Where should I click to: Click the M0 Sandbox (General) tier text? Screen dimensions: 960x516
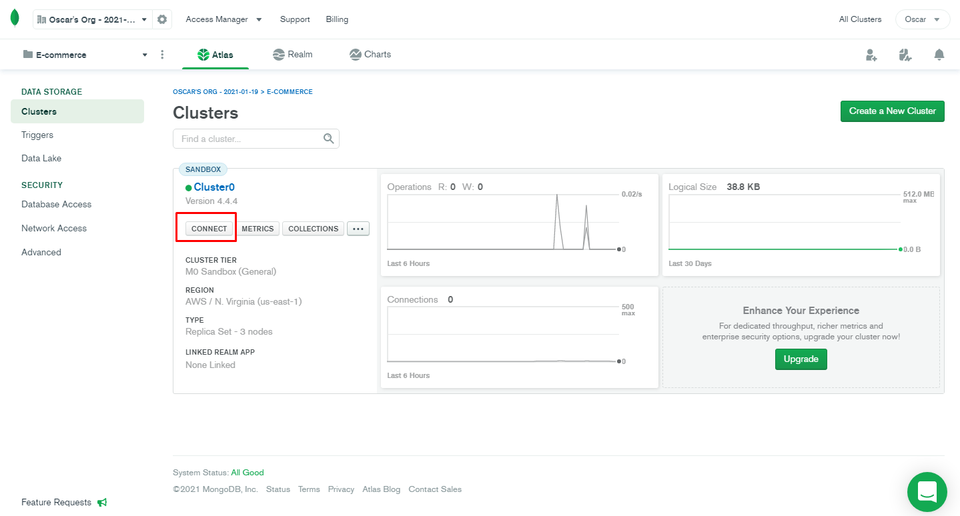coord(231,271)
